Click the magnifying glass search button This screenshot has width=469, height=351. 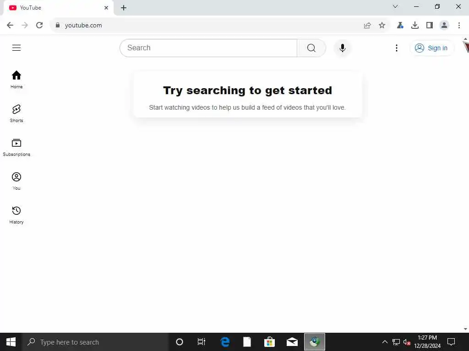(311, 48)
